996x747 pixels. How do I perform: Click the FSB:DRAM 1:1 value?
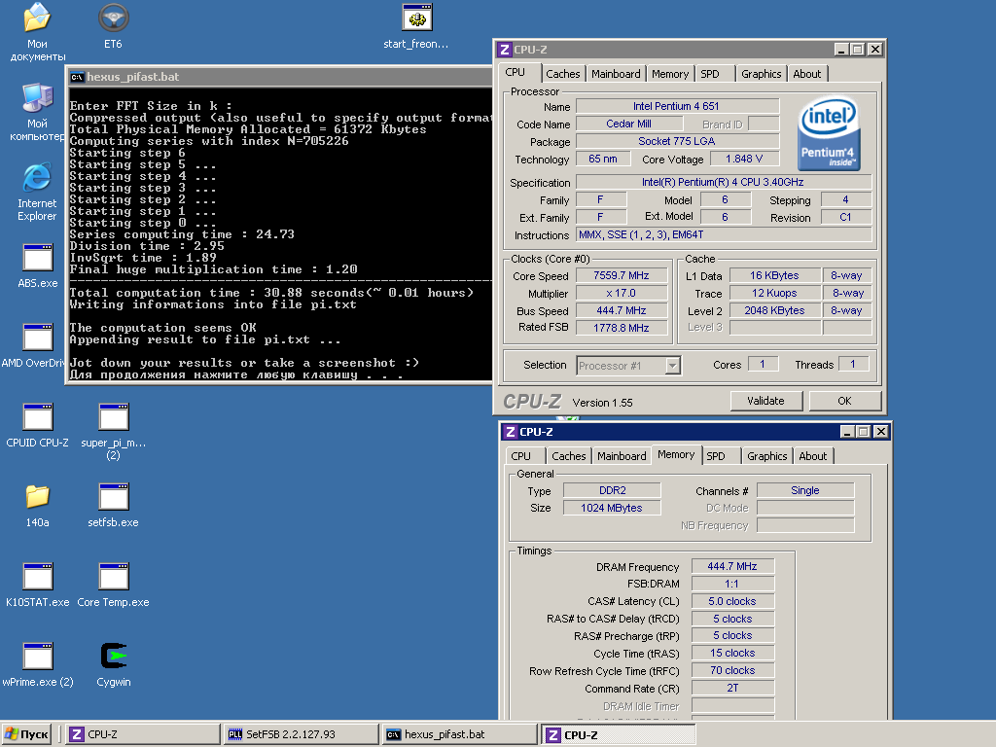tap(732, 584)
